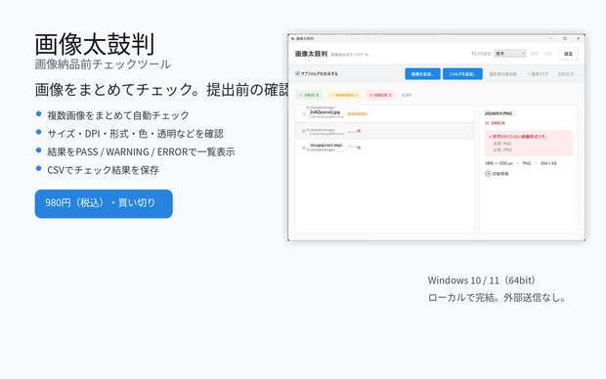
Task: Click the 画像を追加 button in the app window
Action: pyautogui.click(x=422, y=74)
